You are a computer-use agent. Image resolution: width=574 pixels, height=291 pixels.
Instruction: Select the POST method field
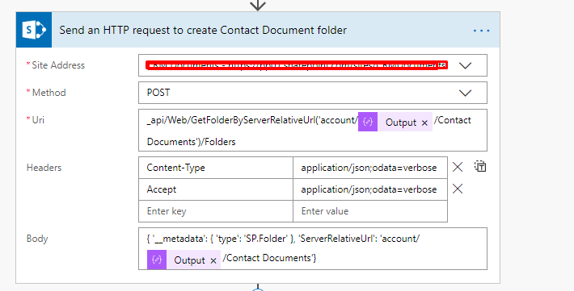point(313,93)
